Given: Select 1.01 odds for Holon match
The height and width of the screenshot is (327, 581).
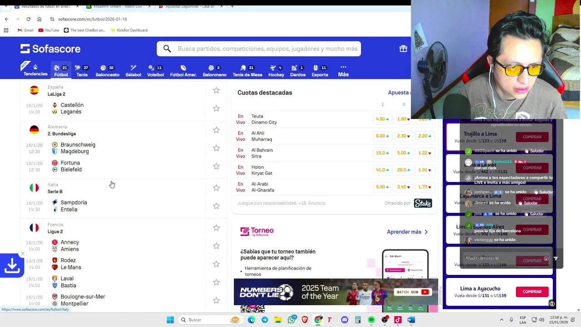Looking at the screenshot, I should tap(425, 170).
